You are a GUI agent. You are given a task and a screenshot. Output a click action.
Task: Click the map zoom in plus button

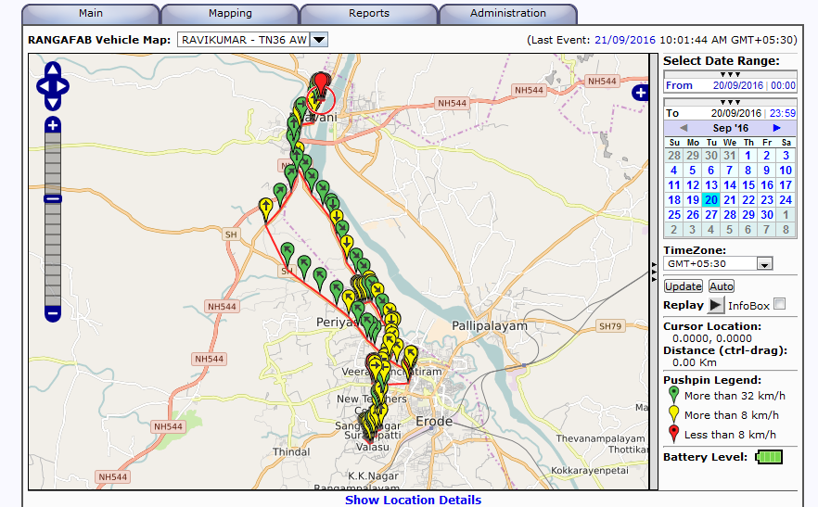point(53,125)
